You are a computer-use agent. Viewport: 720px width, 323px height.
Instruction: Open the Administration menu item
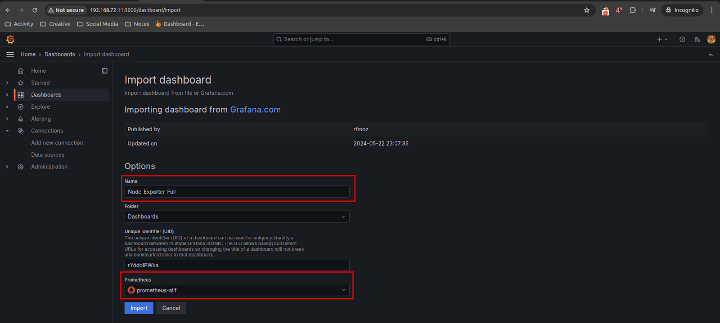[x=49, y=167]
